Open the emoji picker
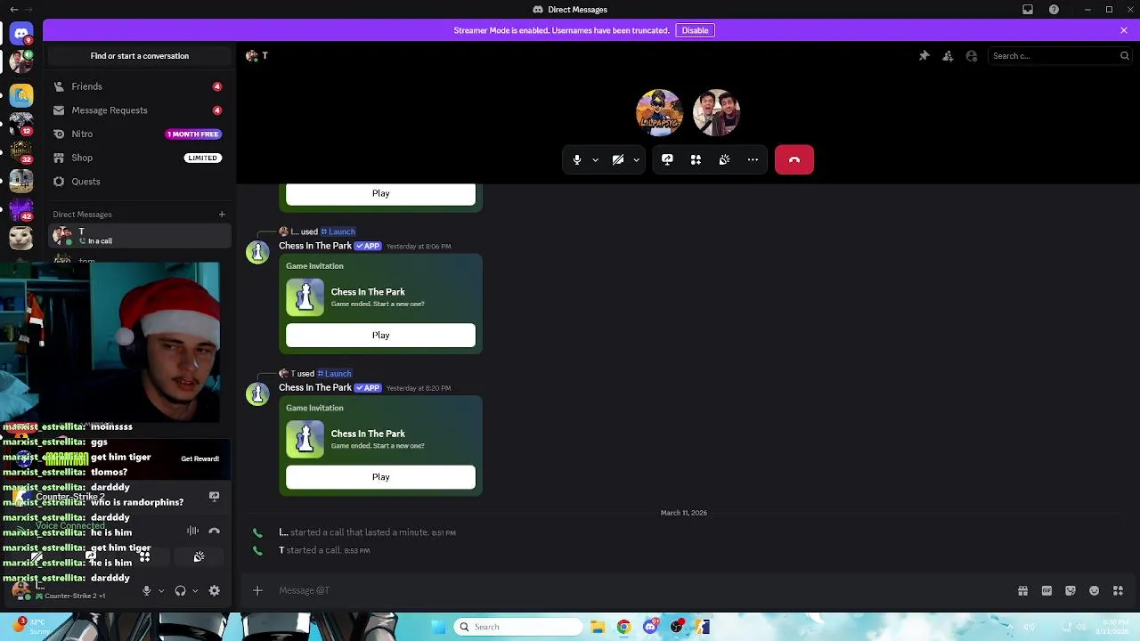The image size is (1140, 641). (1095, 590)
